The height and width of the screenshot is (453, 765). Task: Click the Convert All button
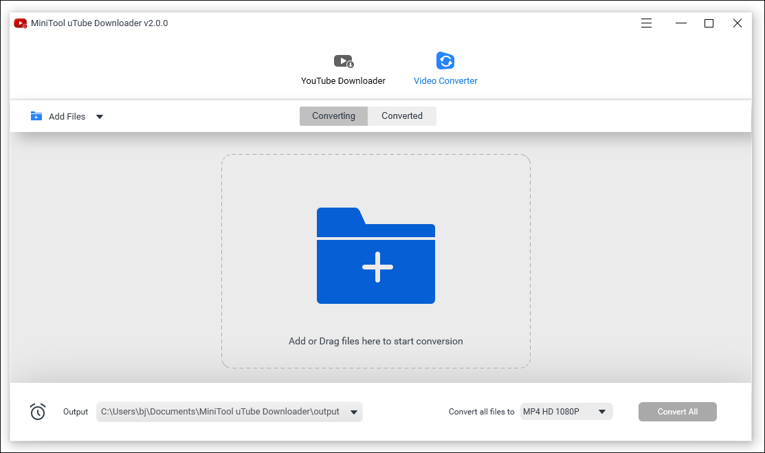click(x=677, y=412)
